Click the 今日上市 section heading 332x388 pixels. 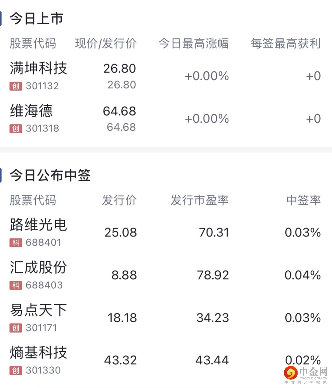pos(37,19)
